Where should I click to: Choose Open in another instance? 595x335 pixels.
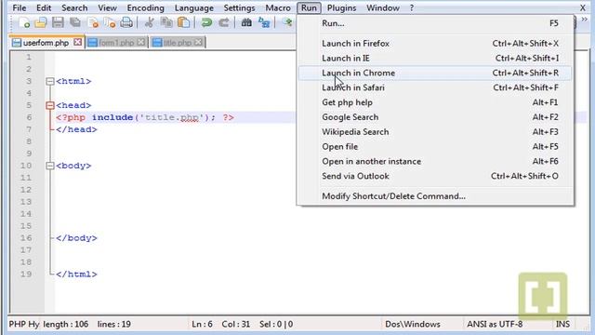[x=435, y=161]
